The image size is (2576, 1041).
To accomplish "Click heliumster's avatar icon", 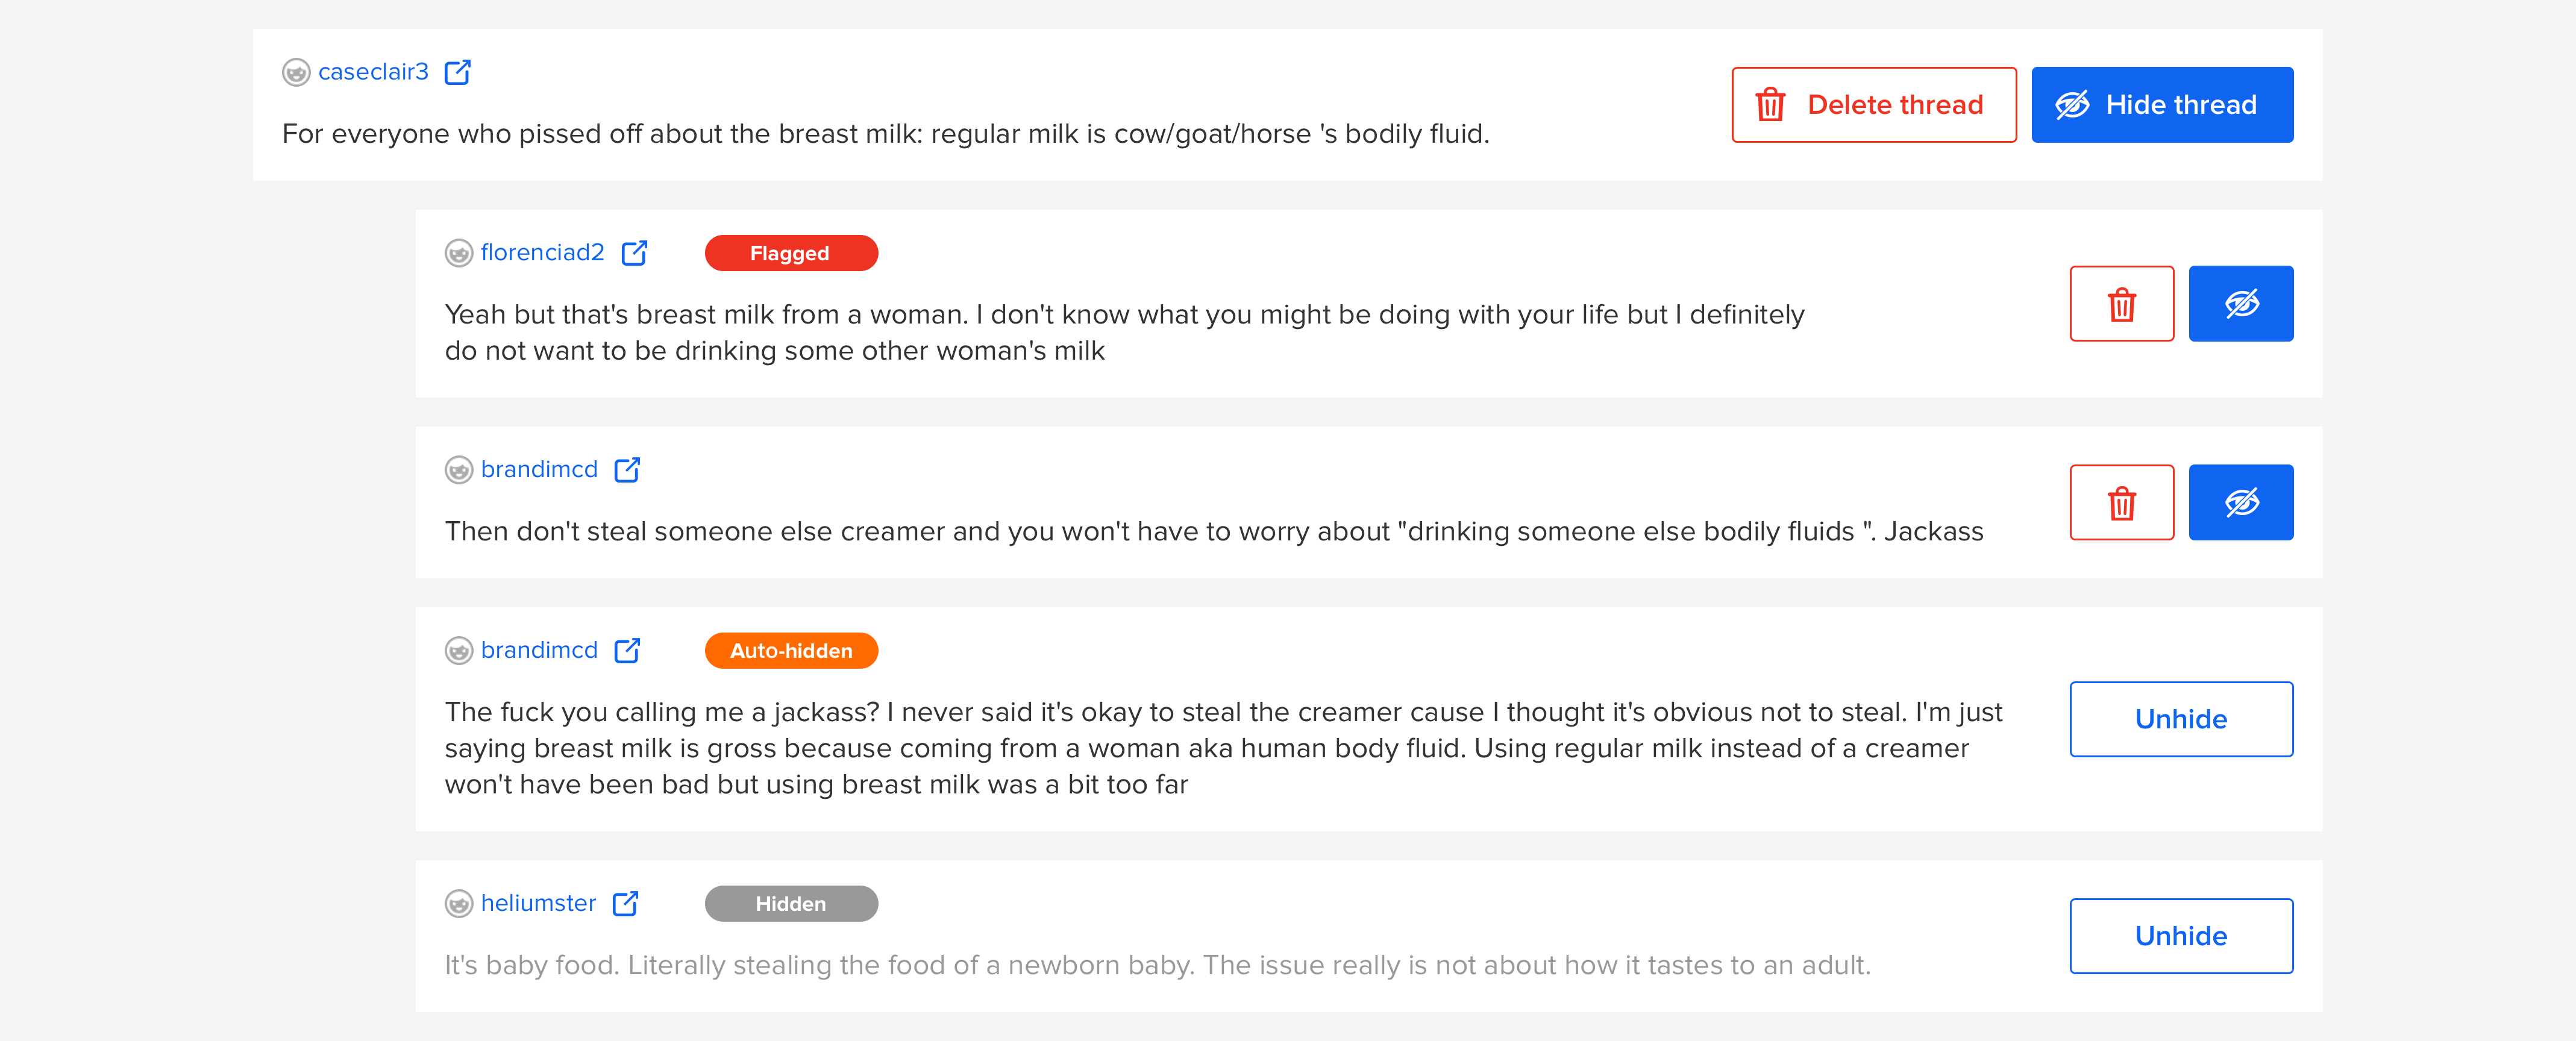I will tap(458, 903).
